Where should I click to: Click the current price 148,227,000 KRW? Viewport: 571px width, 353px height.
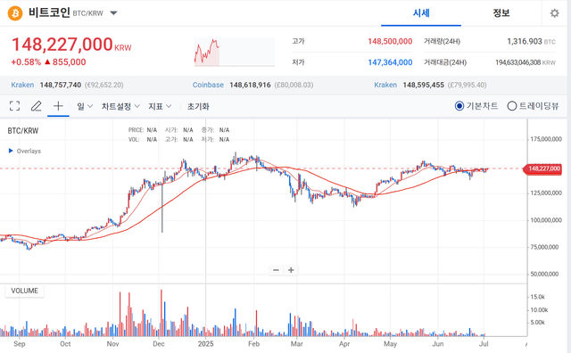(71, 45)
